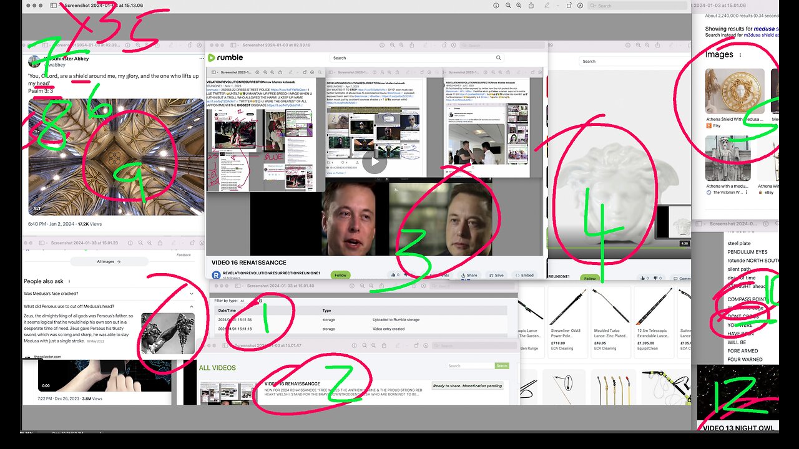Click 'Ready to share. Monetization pending' status
Screen dimensions: 799x449
coord(468,386)
